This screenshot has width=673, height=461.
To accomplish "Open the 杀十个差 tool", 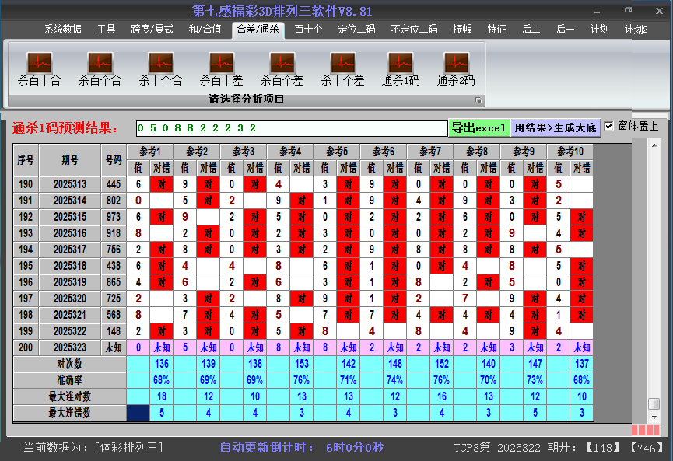I will tap(342, 66).
